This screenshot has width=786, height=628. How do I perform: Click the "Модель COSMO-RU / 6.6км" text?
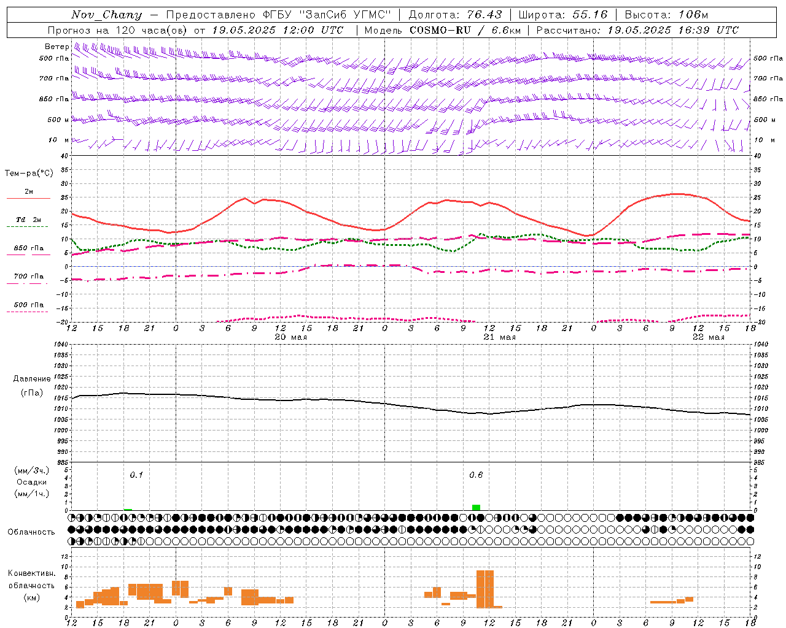[x=443, y=30]
